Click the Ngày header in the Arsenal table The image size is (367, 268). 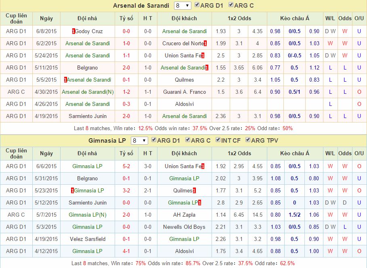46,19
